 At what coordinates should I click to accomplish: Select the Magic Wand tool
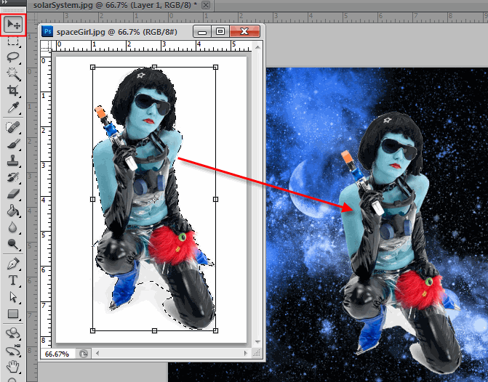click(13, 73)
